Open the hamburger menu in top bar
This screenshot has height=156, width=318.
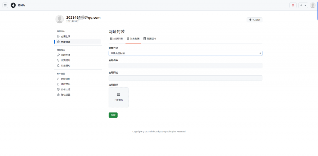click(5, 5)
